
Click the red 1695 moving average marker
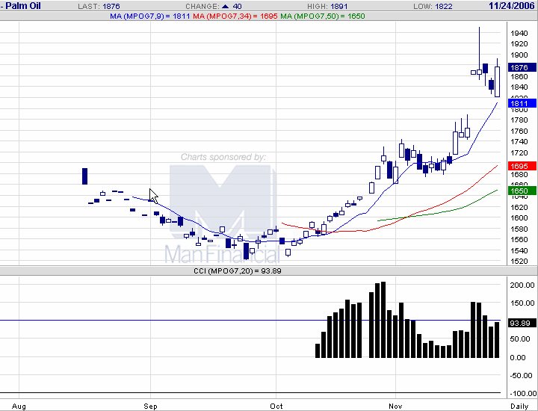pyautogui.click(x=522, y=166)
